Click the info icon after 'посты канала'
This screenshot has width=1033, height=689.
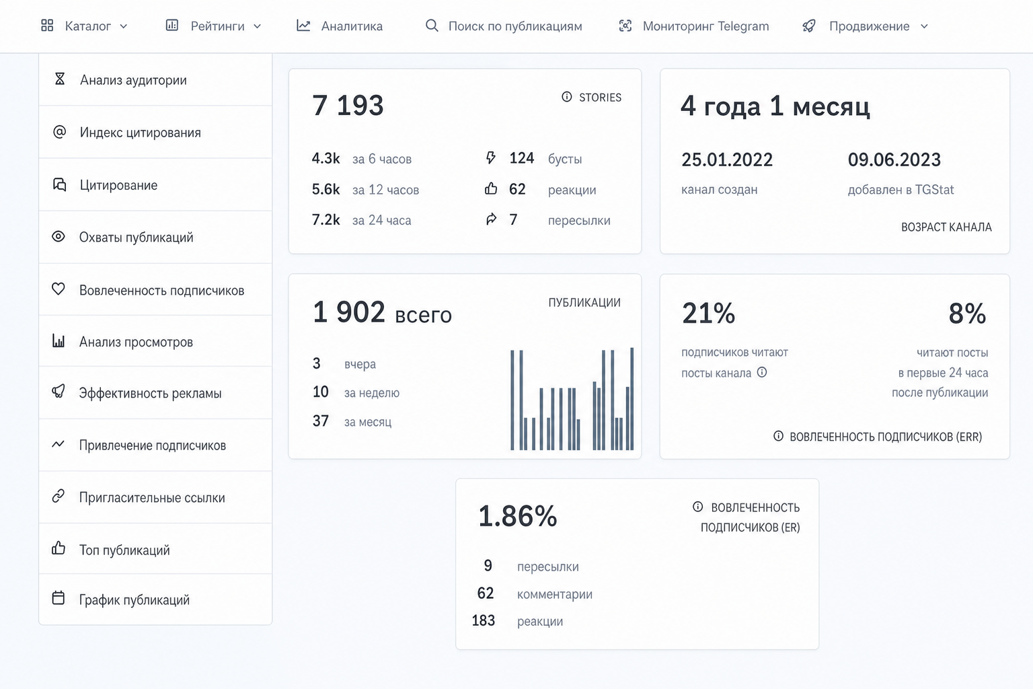click(762, 372)
